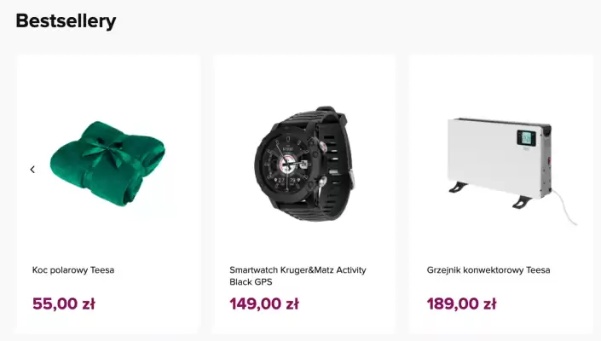The height and width of the screenshot is (341, 601).
Task: Click the heater's front left black foot
Action: (458, 188)
